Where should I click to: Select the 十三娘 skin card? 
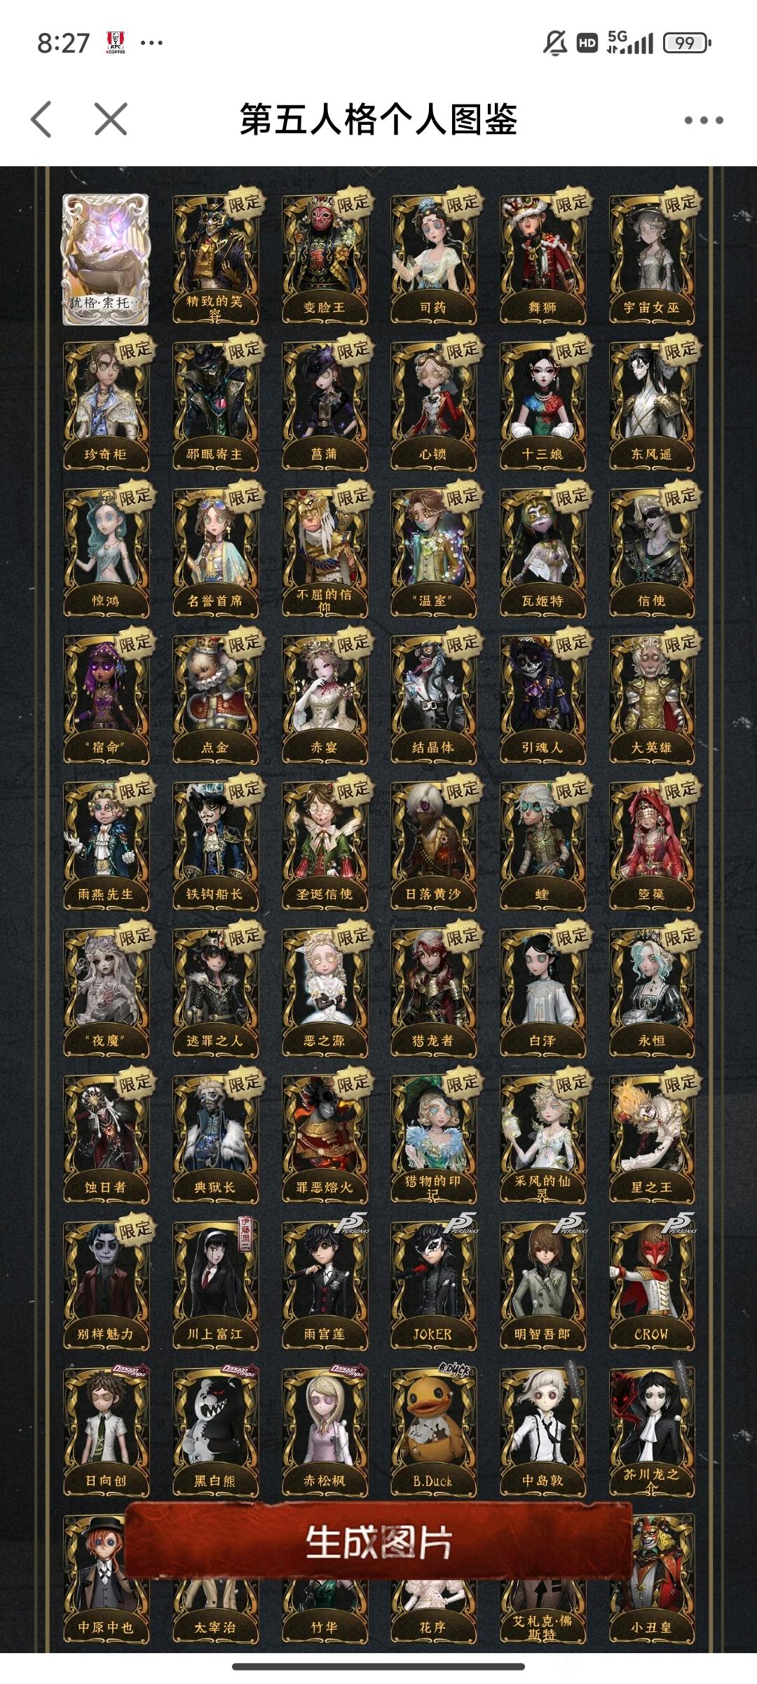pyautogui.click(x=542, y=406)
